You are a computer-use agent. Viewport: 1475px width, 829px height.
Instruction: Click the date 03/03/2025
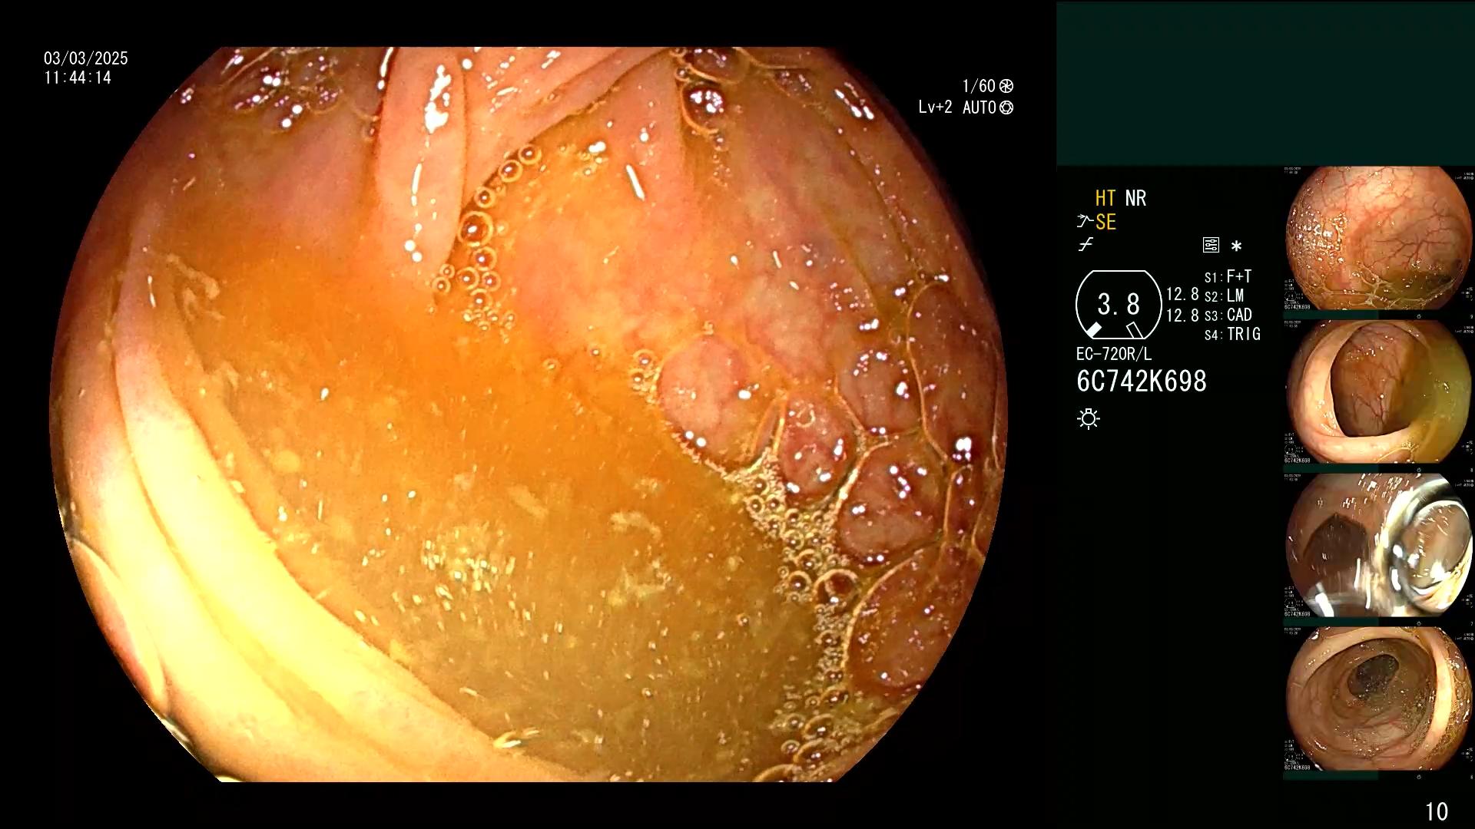click(x=86, y=58)
